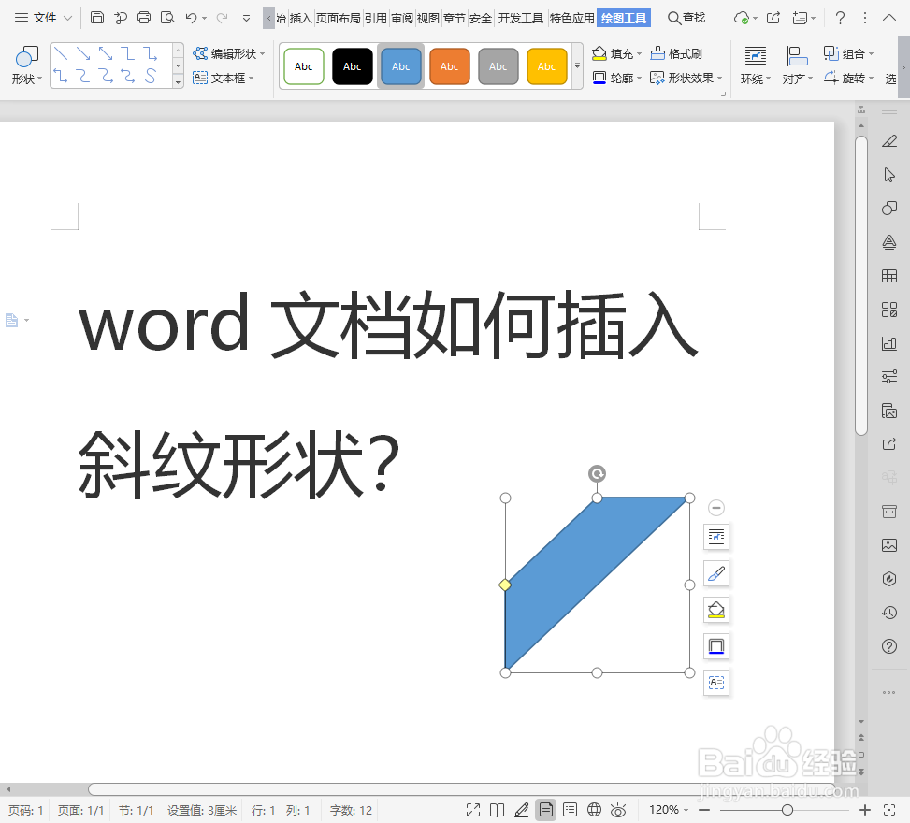Screen dimensions: 910x823
Task: Expand the 轮廓 outline dropdown
Action: tap(639, 78)
